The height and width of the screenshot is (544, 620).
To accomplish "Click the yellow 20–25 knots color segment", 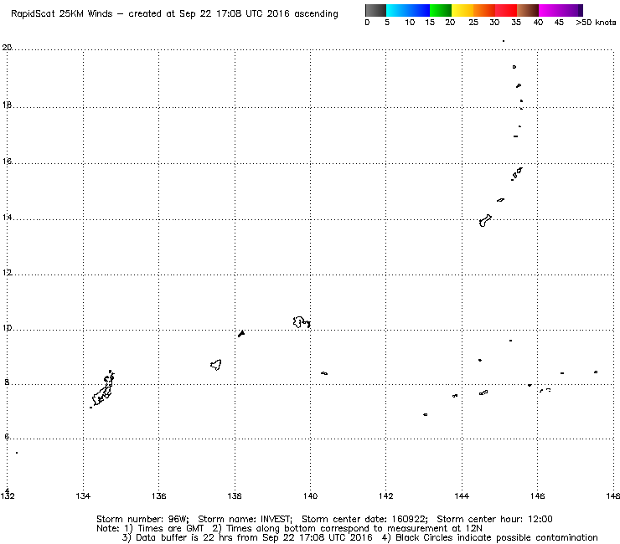I will 462,10.
